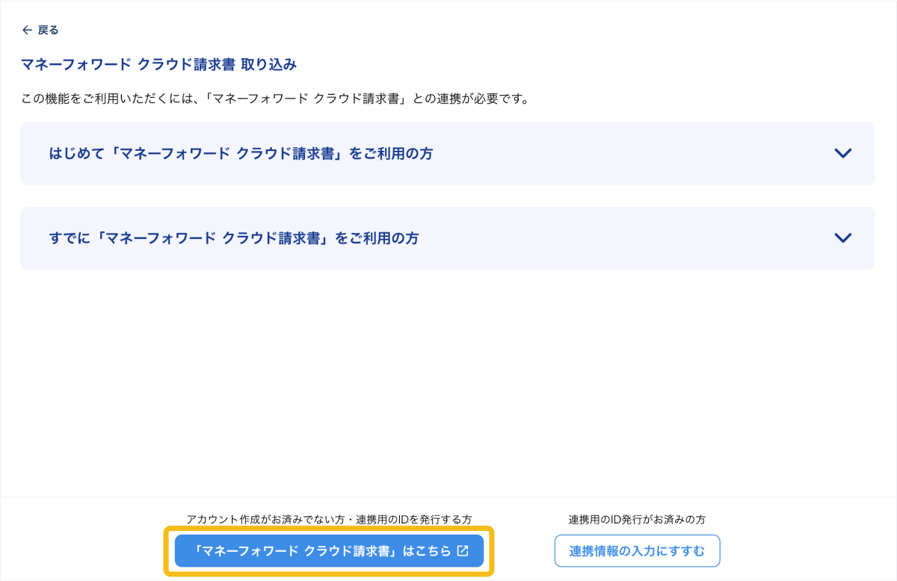Click empty footer space left of the blue button
The image size is (897, 581).
point(82,551)
